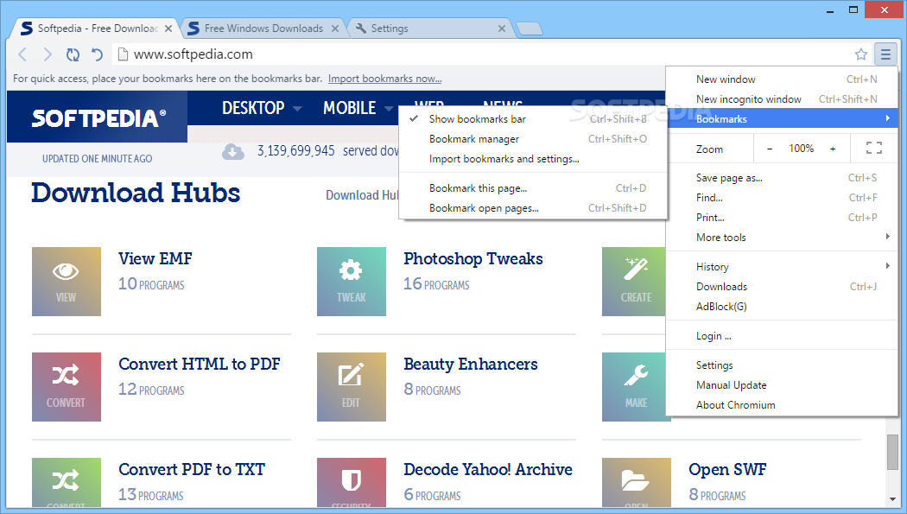Select Find in the menu
Viewport: 907px width, 514px height.
tap(782, 198)
